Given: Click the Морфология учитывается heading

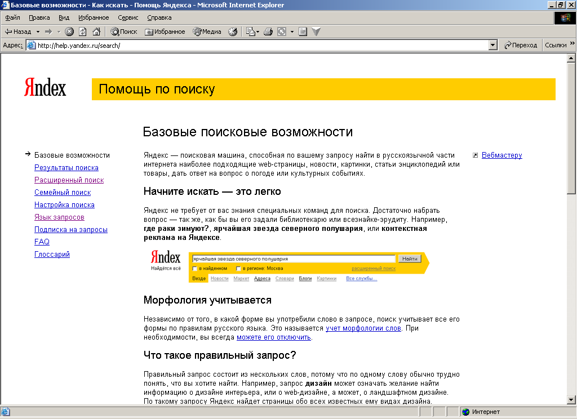Looking at the screenshot, I should 207,300.
